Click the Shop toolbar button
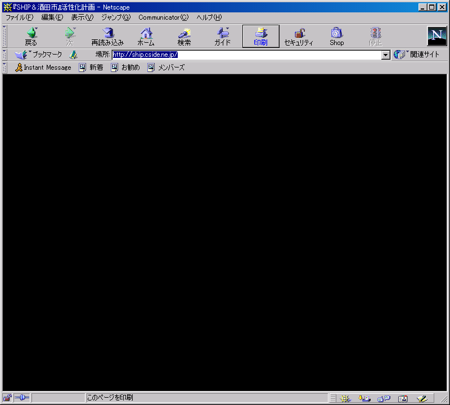The height and width of the screenshot is (405, 450). (x=336, y=37)
